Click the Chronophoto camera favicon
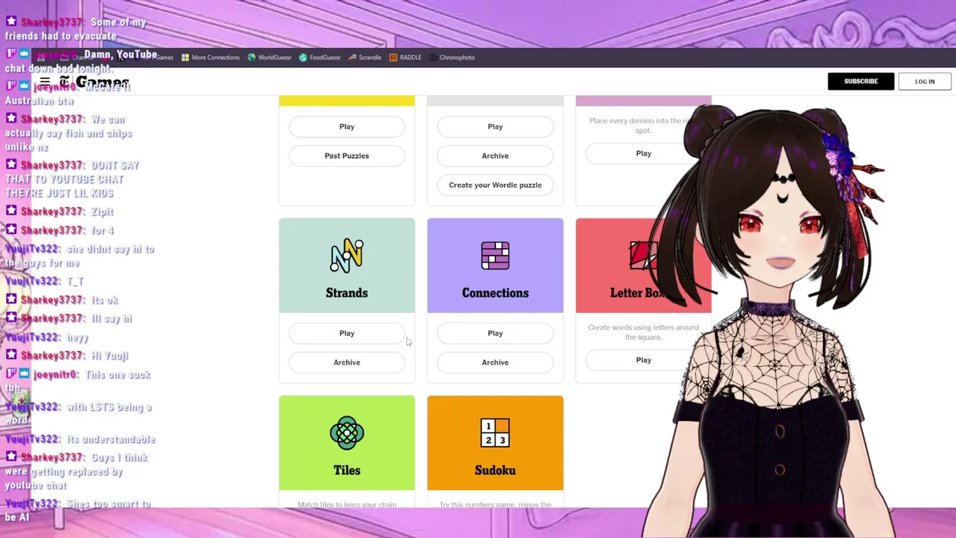The height and width of the screenshot is (538, 956). pos(433,58)
